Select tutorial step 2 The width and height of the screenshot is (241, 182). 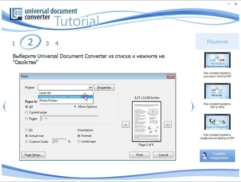(x=30, y=42)
